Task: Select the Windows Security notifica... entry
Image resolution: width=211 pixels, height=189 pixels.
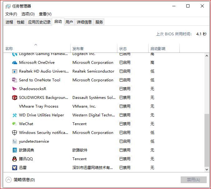Action: click(43, 133)
